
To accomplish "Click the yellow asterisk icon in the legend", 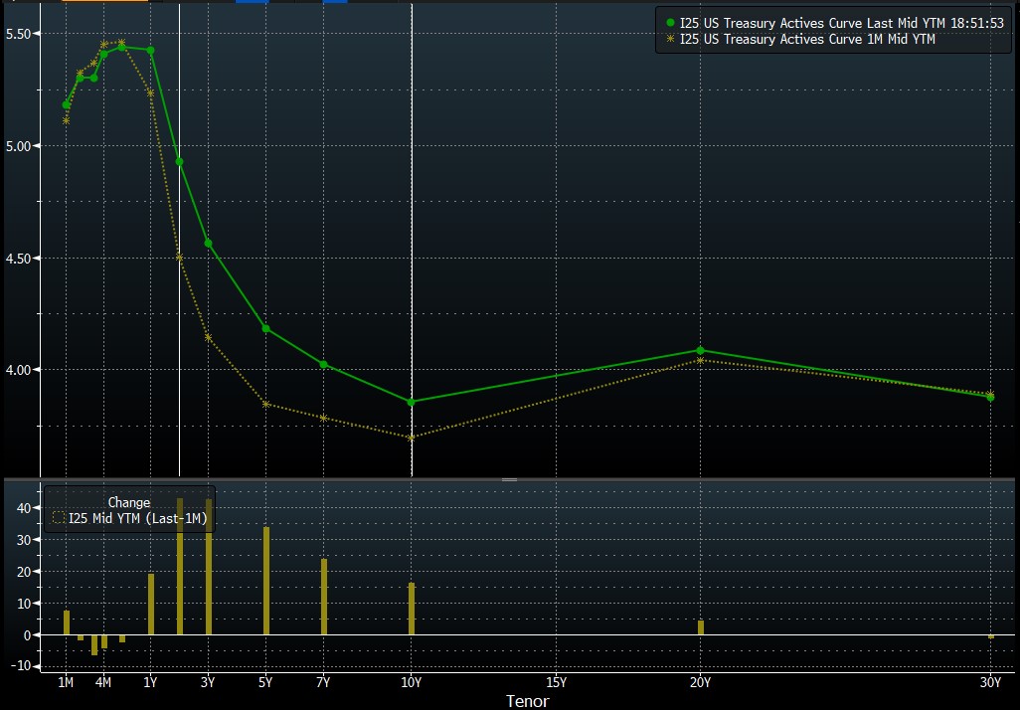I will point(670,39).
